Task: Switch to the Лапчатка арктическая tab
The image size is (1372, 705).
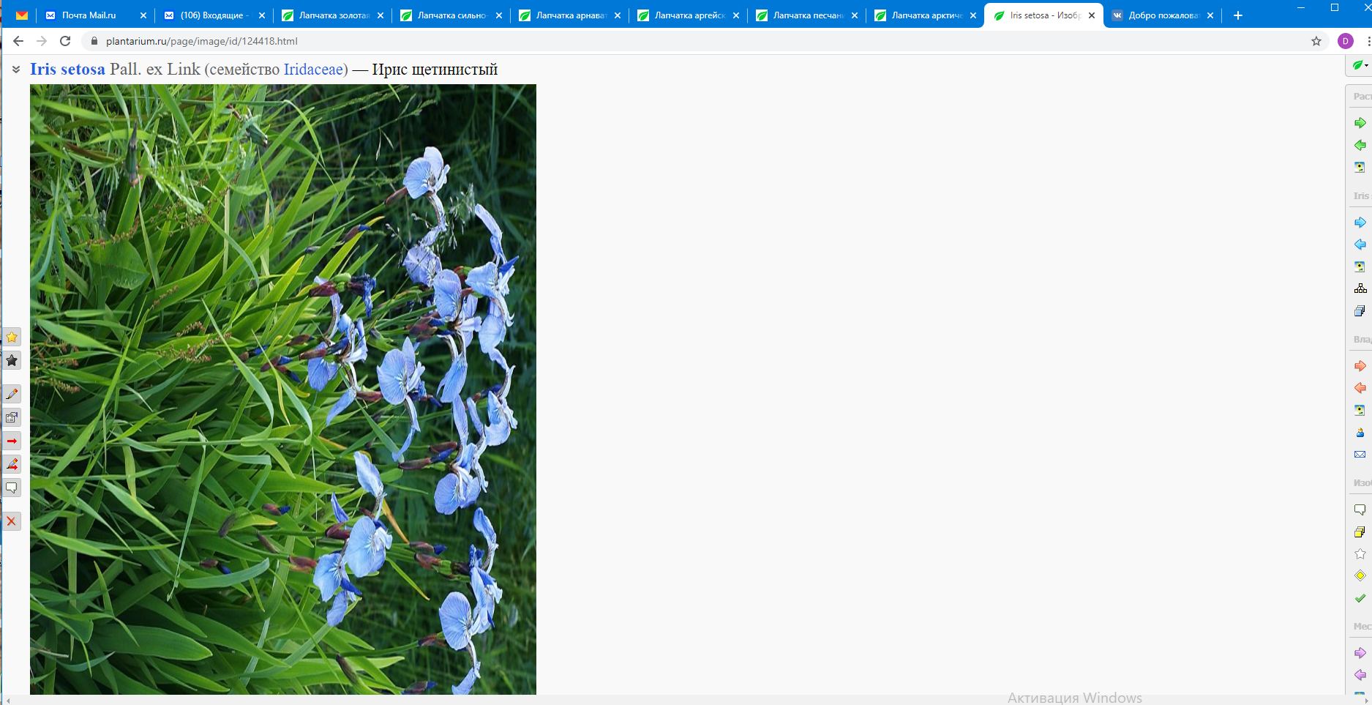Action: (926, 15)
